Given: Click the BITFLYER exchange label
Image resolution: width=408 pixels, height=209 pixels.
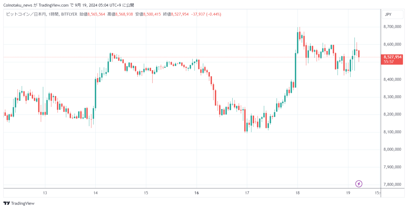Looking at the screenshot, I should (x=69, y=14).
